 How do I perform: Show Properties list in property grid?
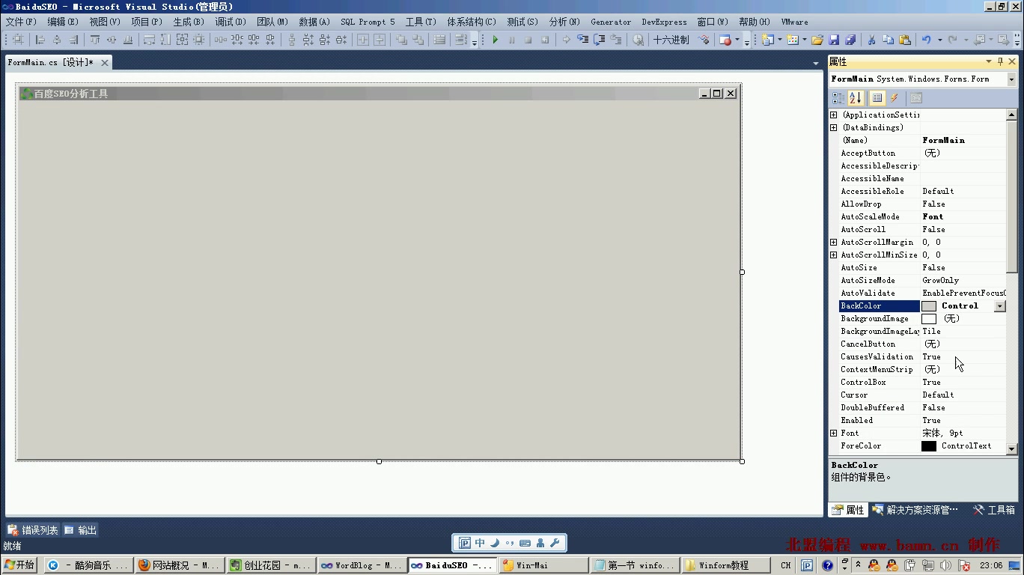point(877,98)
